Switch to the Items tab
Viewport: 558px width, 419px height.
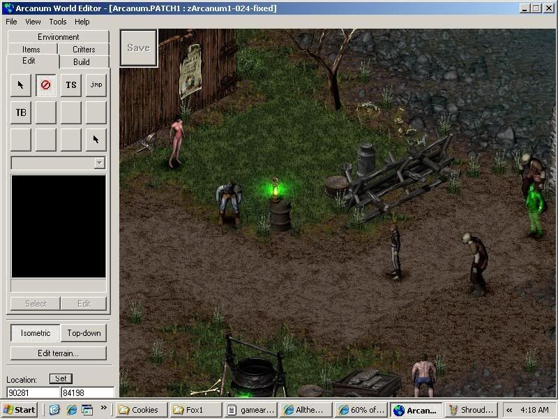pyautogui.click(x=31, y=49)
